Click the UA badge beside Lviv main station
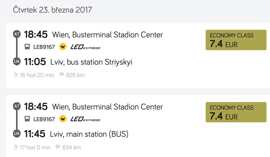 pos(16,134)
